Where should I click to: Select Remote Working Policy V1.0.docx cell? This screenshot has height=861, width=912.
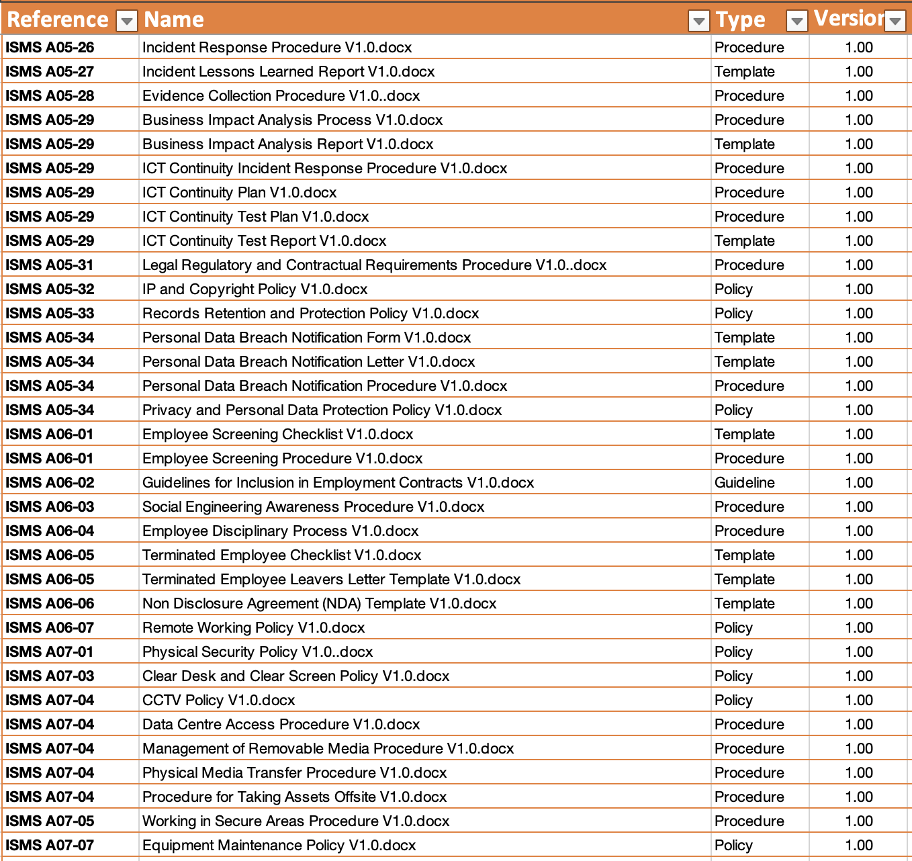pos(425,628)
